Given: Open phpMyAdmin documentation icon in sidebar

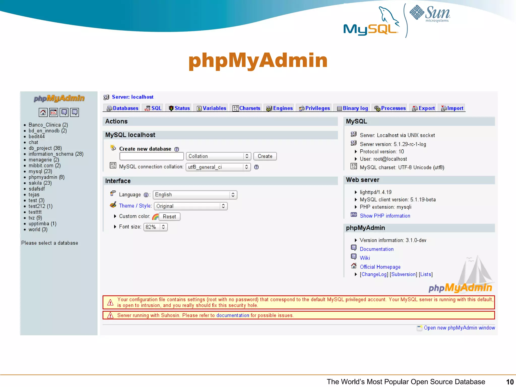Looking at the screenshot, I should point(64,112).
